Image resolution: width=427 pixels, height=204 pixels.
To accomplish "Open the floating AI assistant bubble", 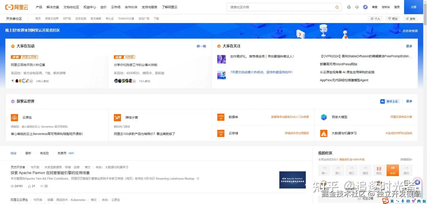I will click(418, 182).
